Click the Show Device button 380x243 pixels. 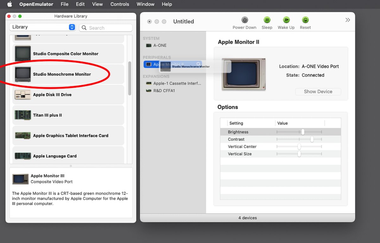pyautogui.click(x=318, y=91)
